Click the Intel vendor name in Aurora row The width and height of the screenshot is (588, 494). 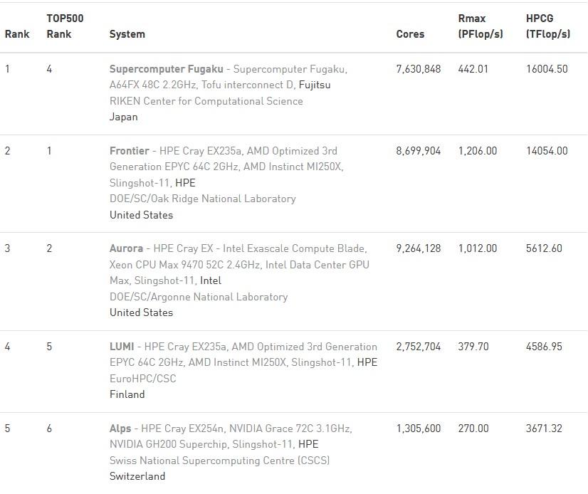pos(211,280)
